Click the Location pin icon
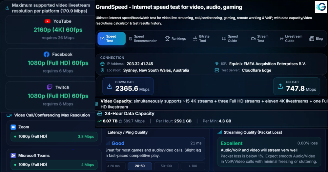The image size is (328, 172). click(102, 70)
